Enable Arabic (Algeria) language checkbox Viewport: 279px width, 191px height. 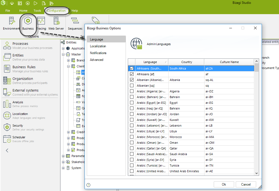coord(132,91)
